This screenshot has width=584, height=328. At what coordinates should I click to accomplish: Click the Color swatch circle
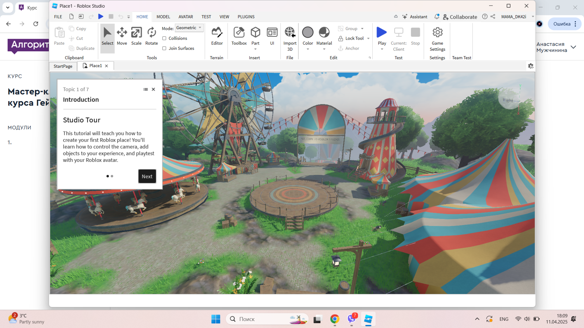[307, 32]
